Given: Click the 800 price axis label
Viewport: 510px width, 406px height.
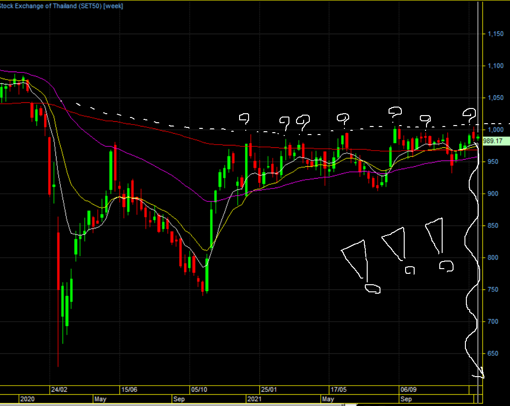Looking at the screenshot, I should pos(493,258).
